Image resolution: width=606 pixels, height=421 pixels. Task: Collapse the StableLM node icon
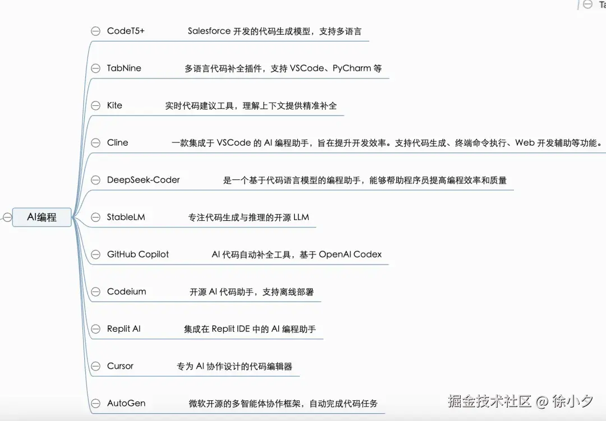point(95,217)
